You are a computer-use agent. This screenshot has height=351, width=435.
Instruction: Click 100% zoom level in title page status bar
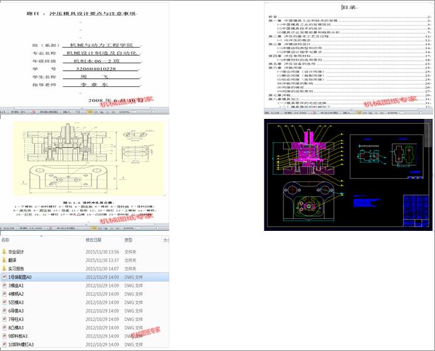(x=124, y=112)
